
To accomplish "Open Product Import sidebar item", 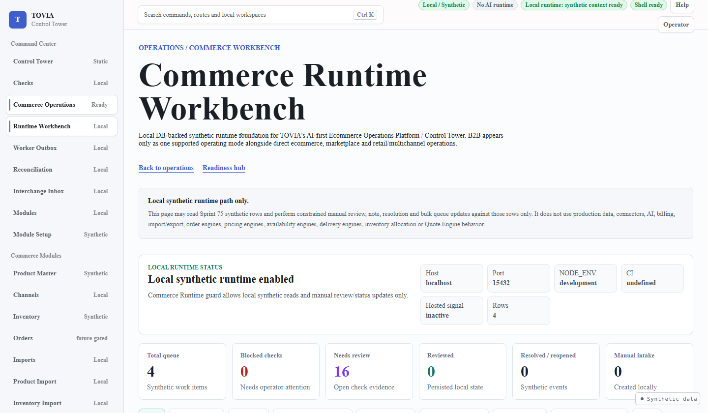I will point(61,382).
